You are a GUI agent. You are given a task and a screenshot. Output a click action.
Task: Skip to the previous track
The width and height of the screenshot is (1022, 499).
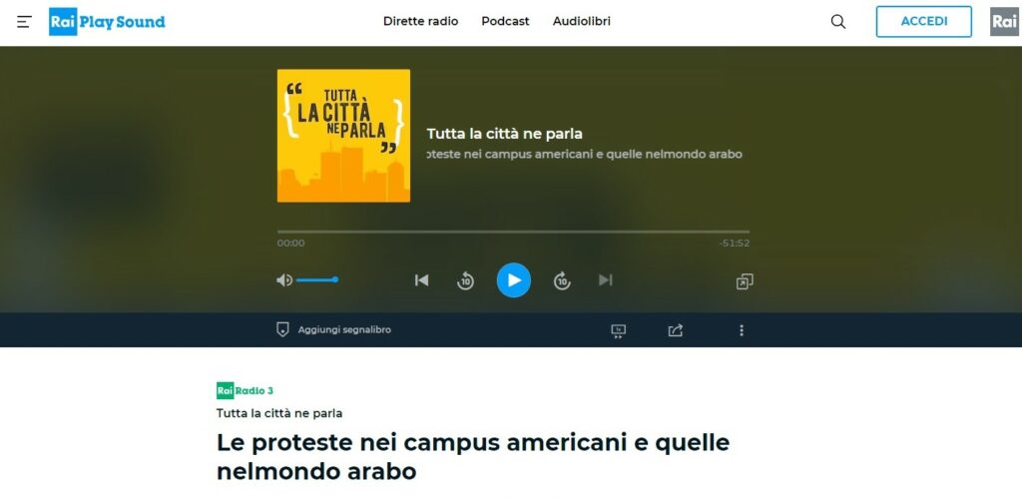point(422,280)
